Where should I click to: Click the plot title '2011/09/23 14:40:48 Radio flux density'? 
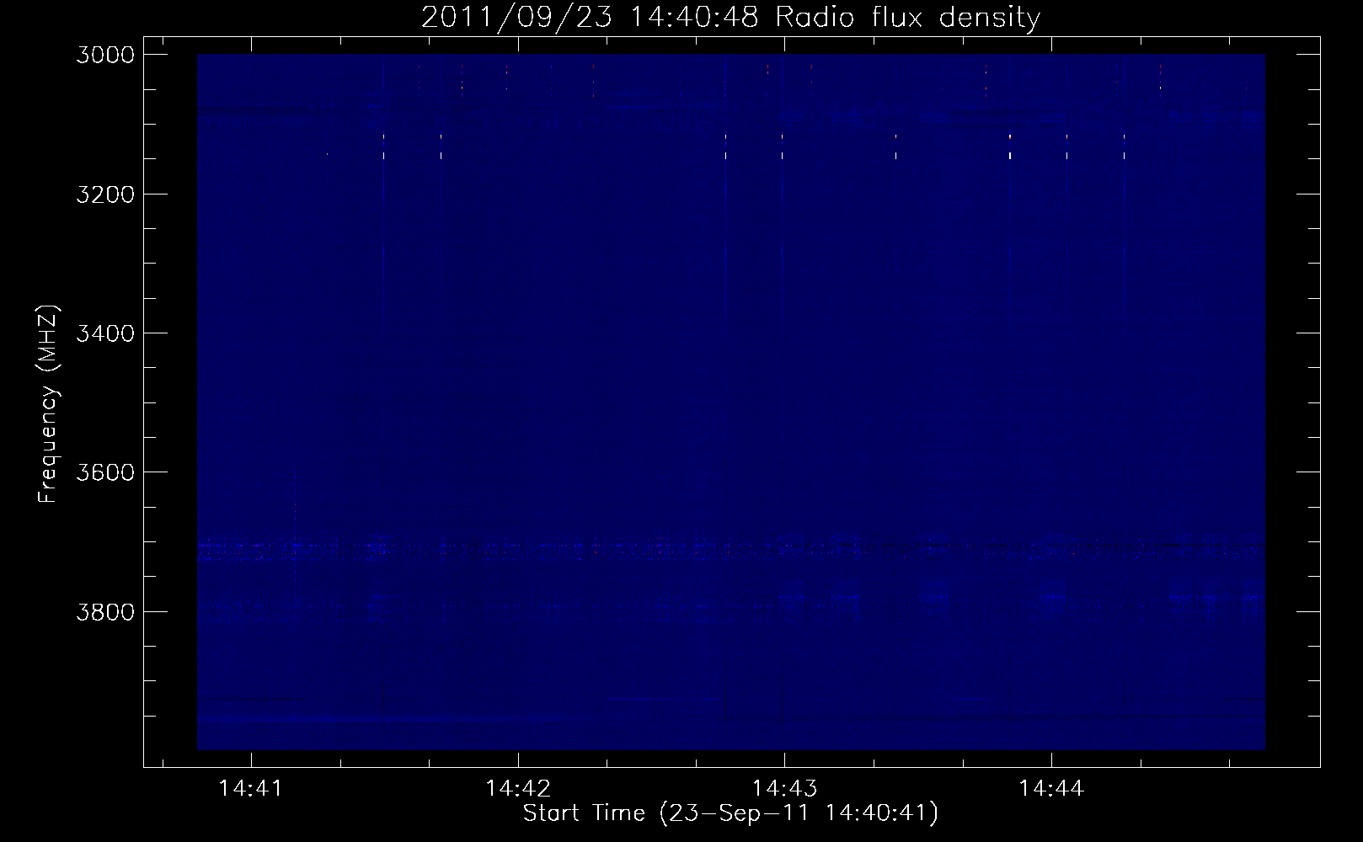pyautogui.click(x=730, y=17)
